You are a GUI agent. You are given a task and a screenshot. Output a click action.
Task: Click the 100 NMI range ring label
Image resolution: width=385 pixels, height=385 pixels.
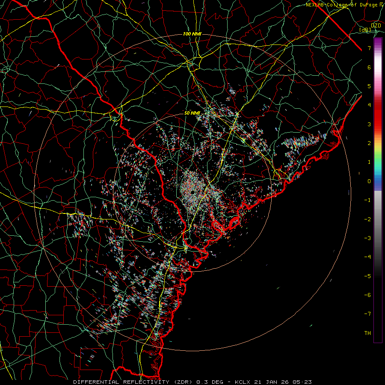[x=192, y=34]
